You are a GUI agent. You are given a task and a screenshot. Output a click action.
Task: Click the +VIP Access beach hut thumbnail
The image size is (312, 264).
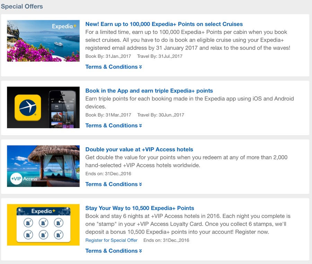pyautogui.click(x=43, y=166)
